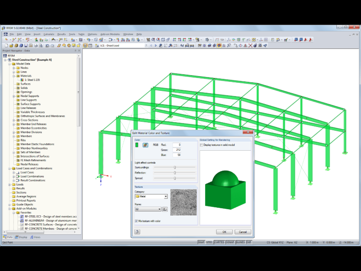Toggle GRID in status bar
The image size is (361, 271).
(209, 242)
